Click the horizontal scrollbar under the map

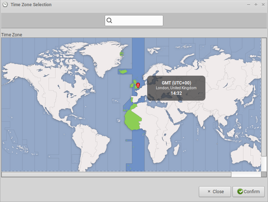pyautogui.click(x=116, y=174)
